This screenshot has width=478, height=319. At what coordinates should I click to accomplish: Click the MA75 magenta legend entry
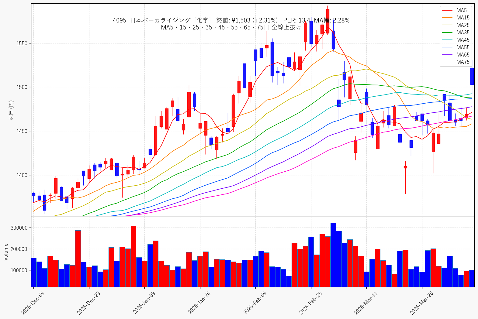tap(456, 62)
